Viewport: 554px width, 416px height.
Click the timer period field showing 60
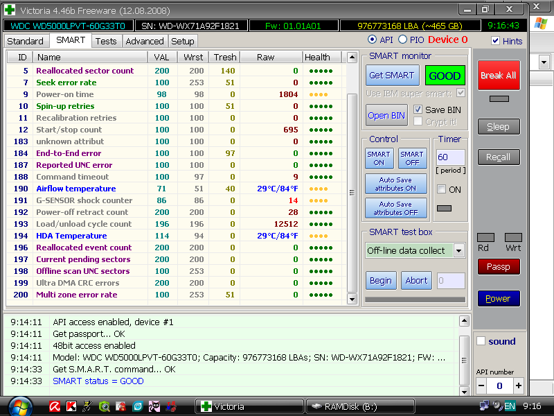coord(451,157)
